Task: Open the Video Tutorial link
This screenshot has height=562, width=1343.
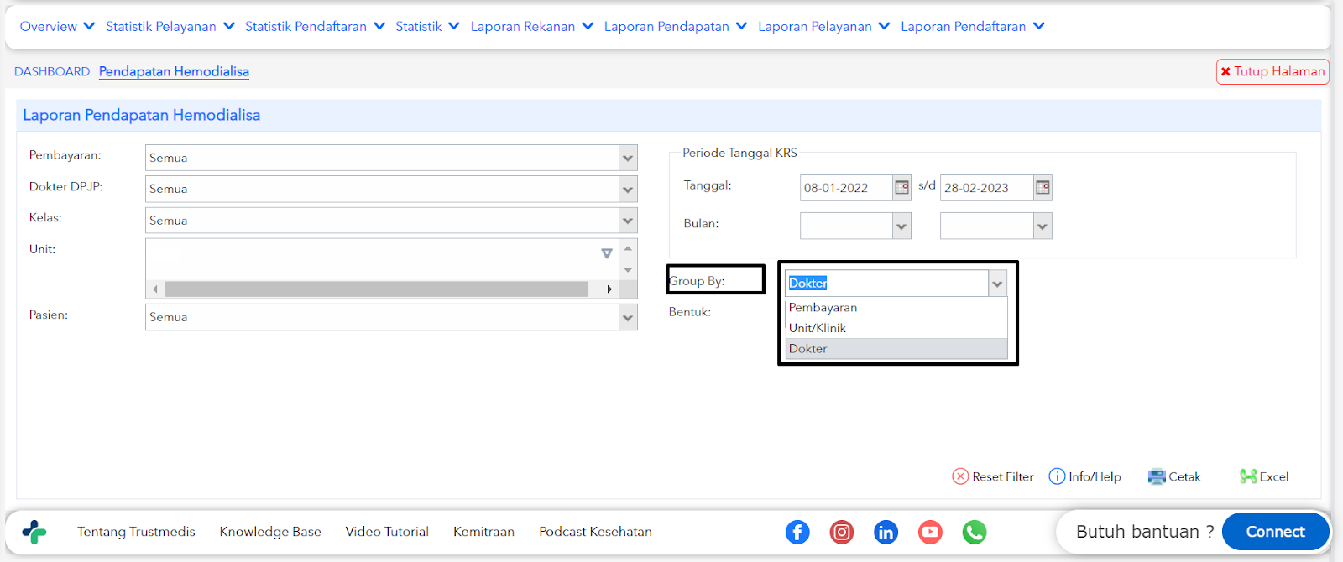Action: point(387,532)
